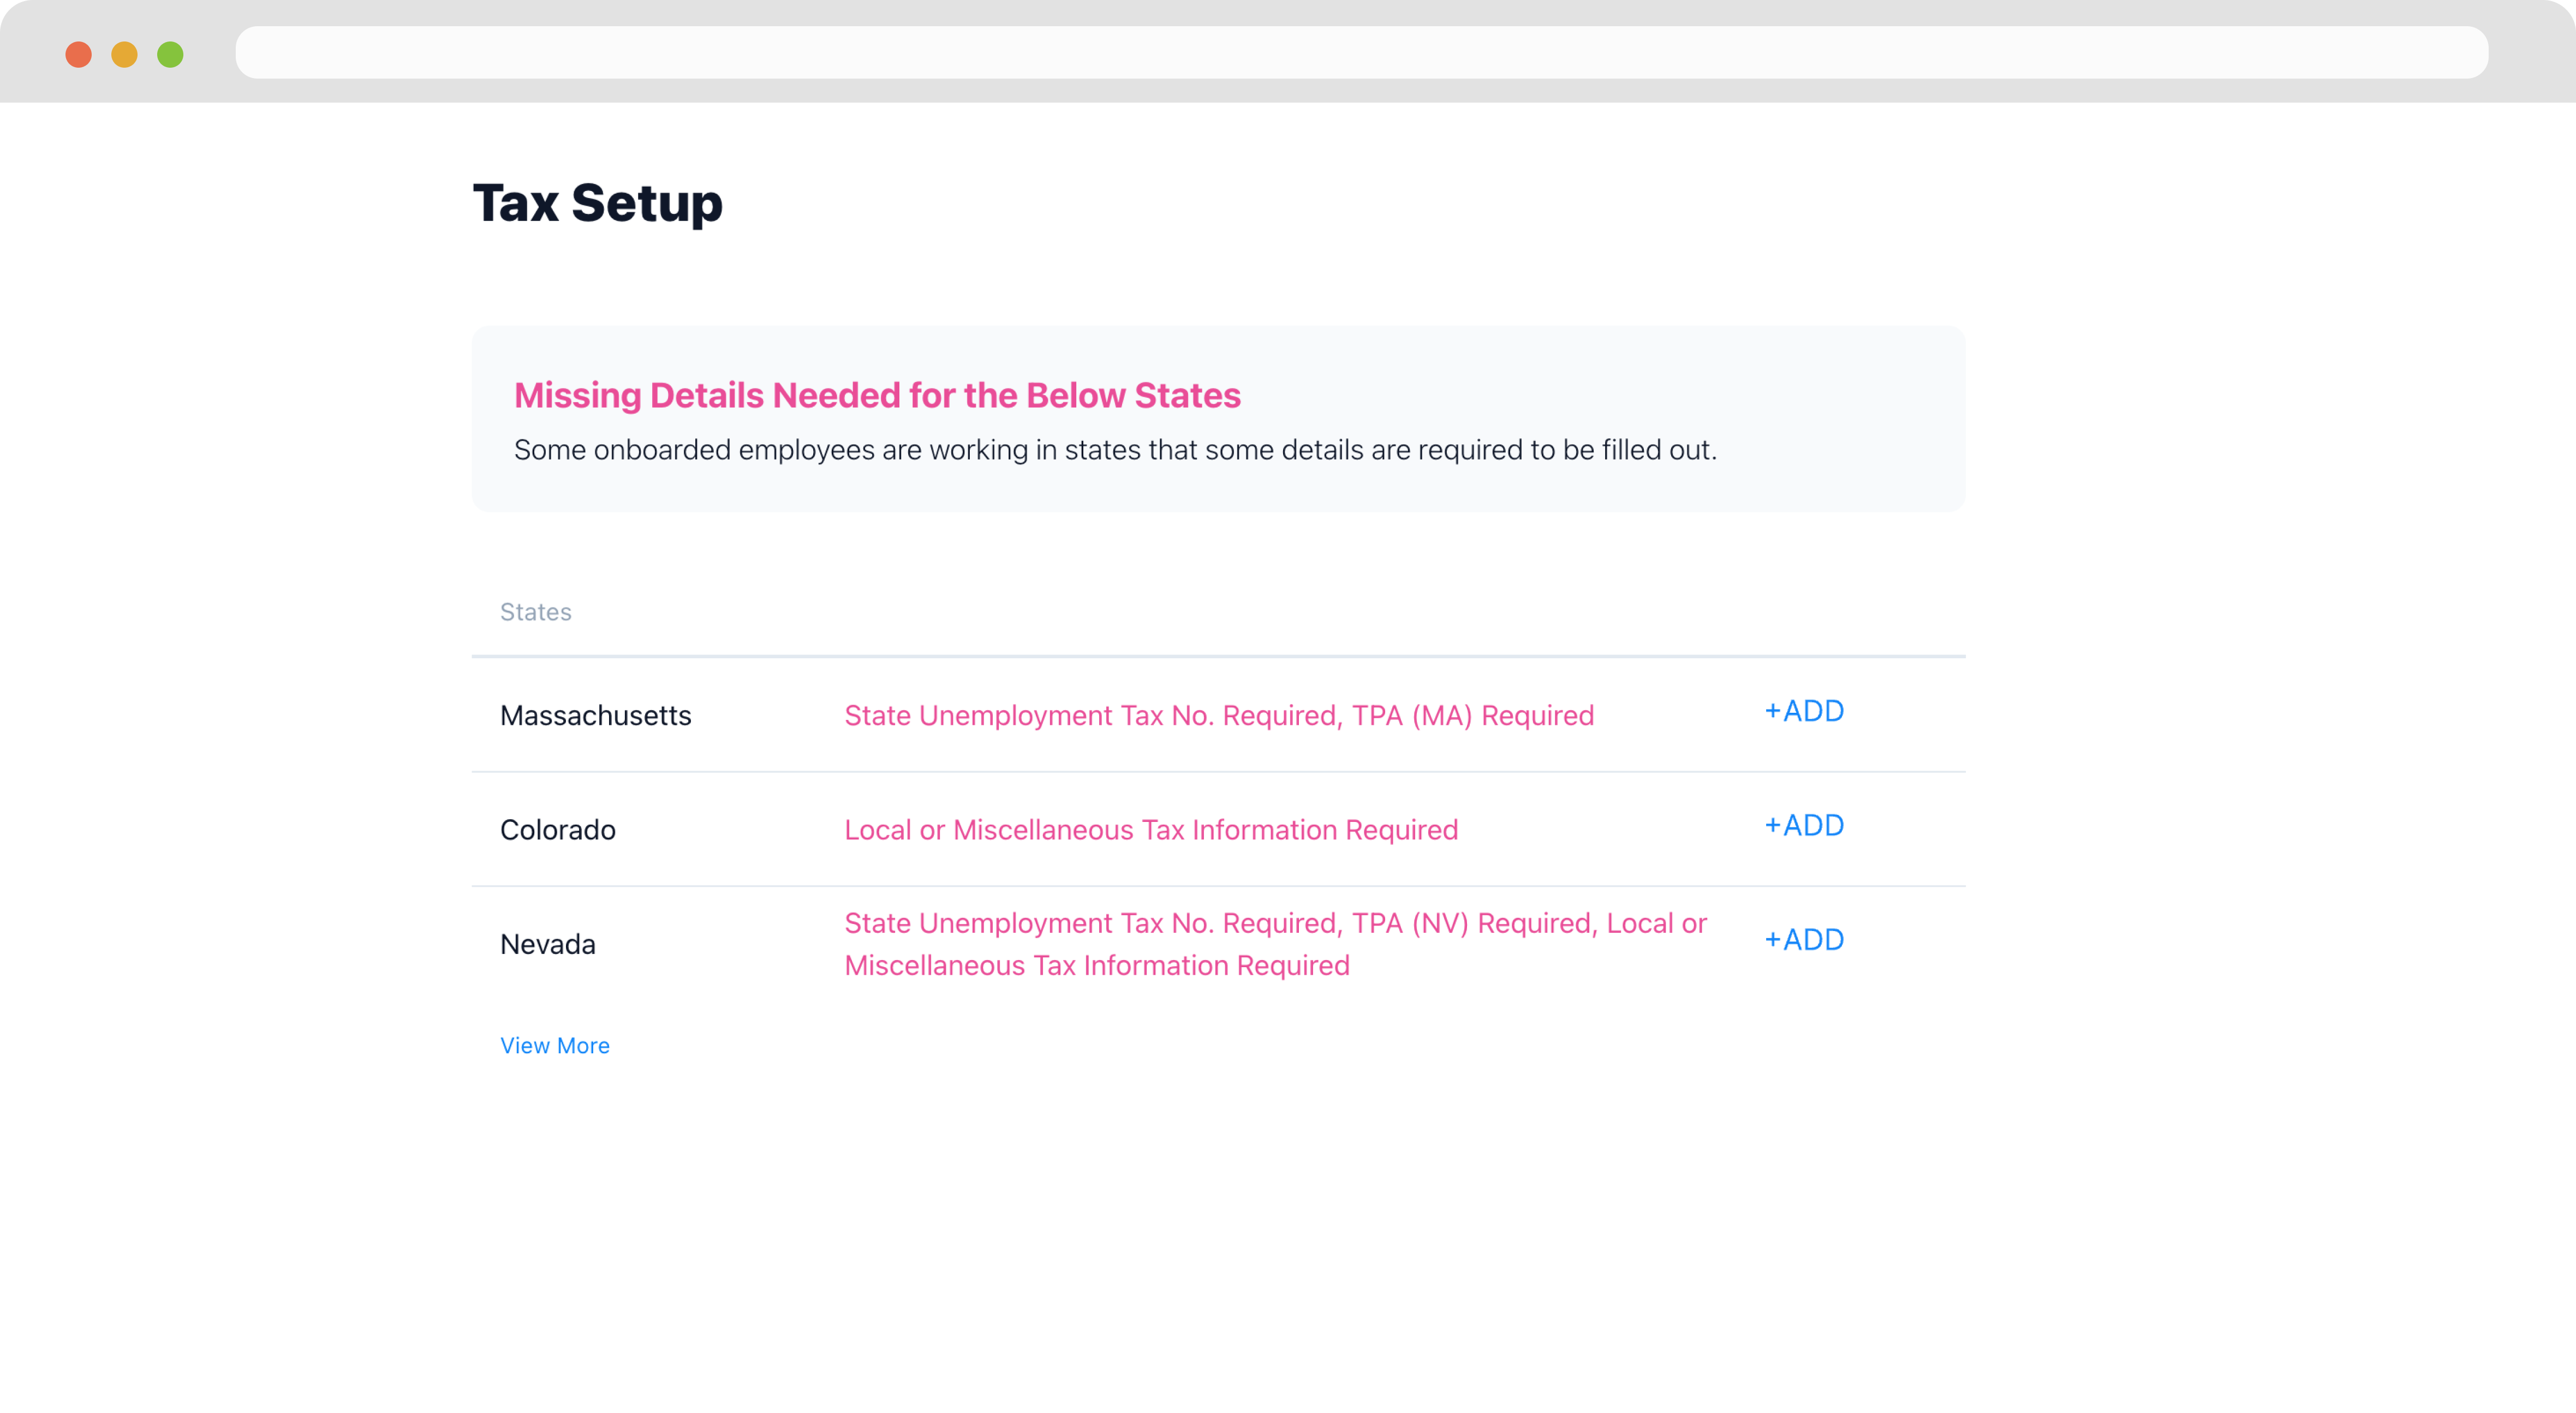Click the States column header
Image resolution: width=2576 pixels, height=1413 pixels.
535,612
